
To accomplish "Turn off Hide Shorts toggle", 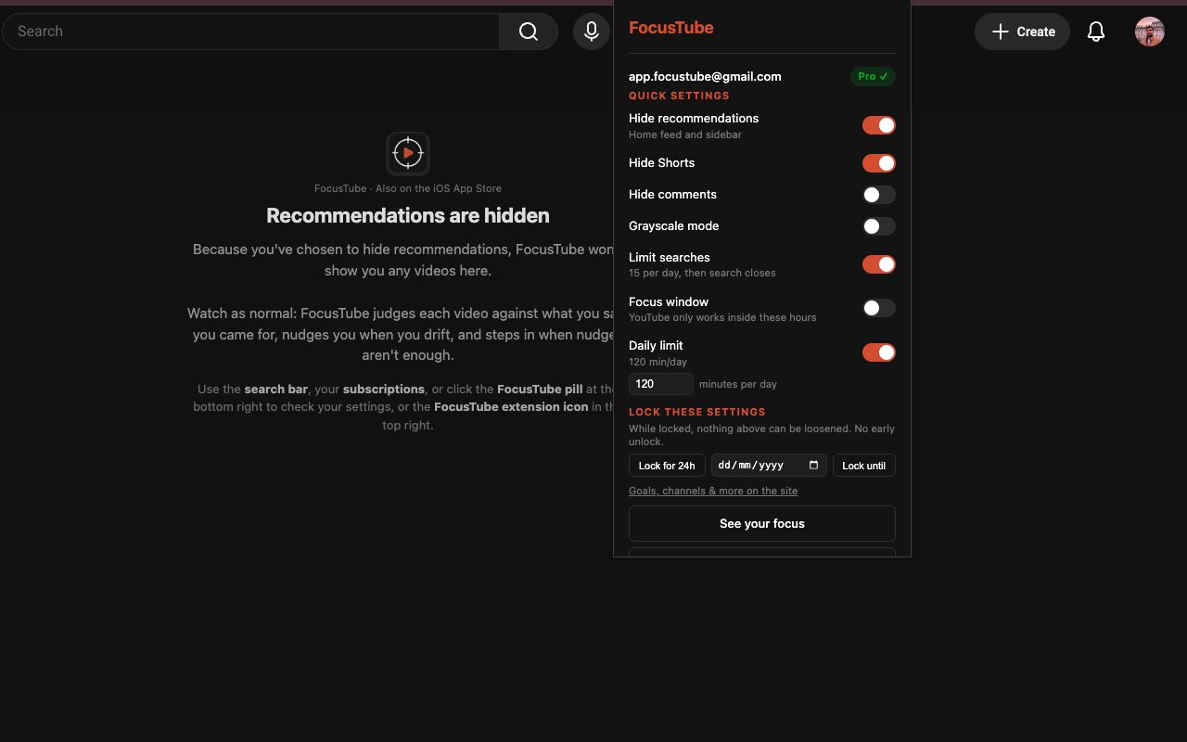I will 879,163.
